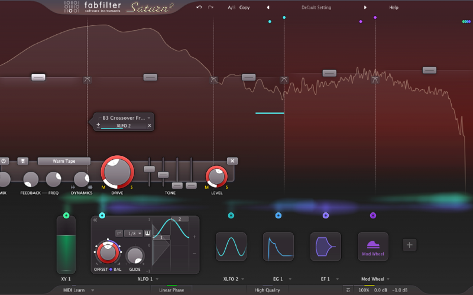Click the third TONE slider handle
This screenshot has width=473, height=295.
tap(177, 185)
